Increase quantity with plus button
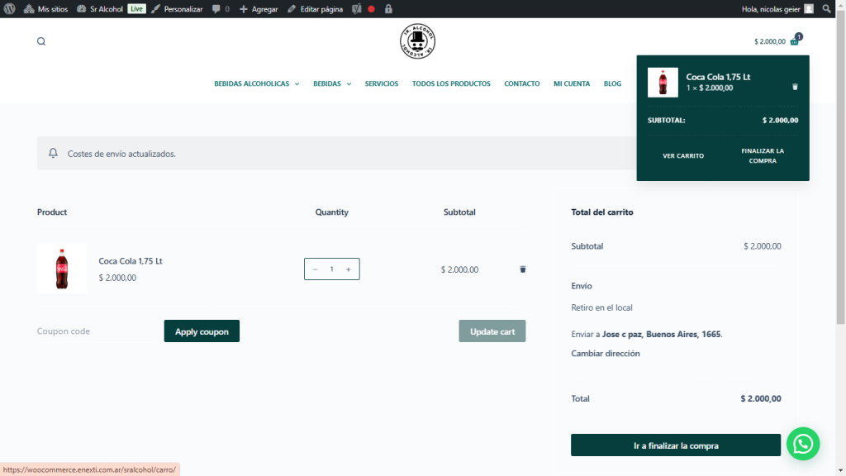This screenshot has height=476, width=846. pos(349,269)
